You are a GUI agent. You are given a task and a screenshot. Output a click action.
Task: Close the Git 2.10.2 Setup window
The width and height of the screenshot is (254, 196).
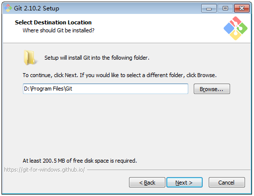[242, 8]
